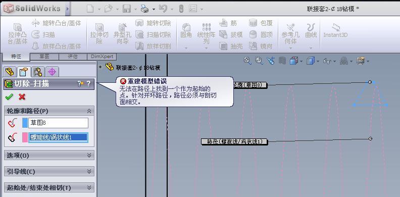Open the ConfigurationManager tab
This screenshot has height=197, width=400.
(x=38, y=72)
